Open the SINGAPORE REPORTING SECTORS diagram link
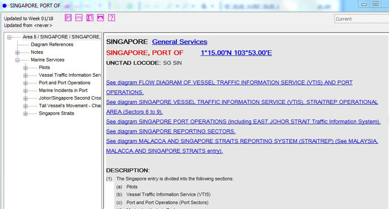This screenshot has width=389, height=209. click(171, 131)
